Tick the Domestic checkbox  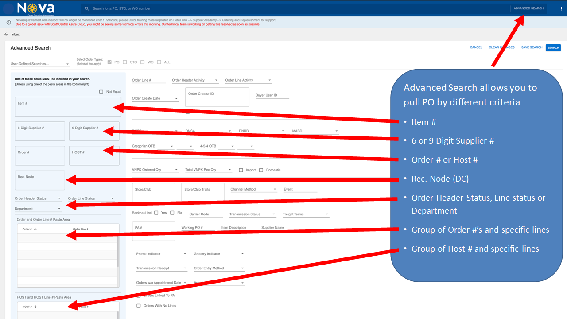coord(261,170)
